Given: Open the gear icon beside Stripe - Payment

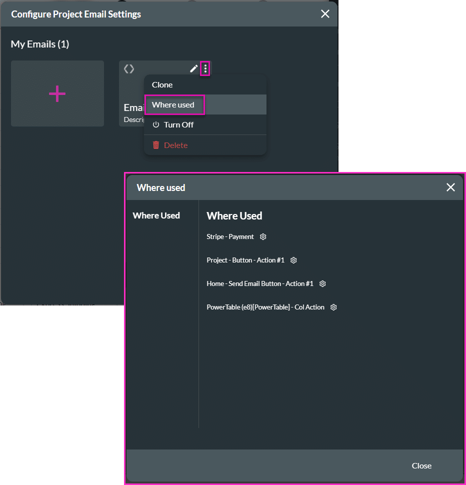Looking at the screenshot, I should [263, 237].
